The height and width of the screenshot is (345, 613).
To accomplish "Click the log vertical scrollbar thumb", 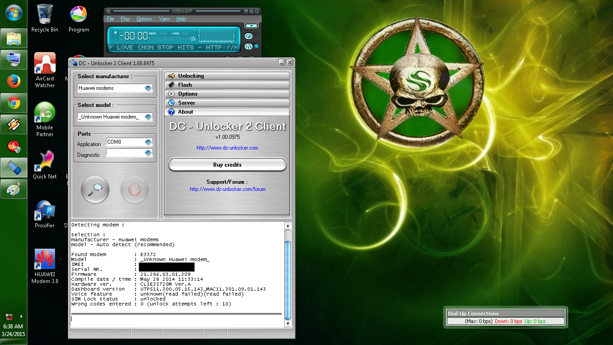I will [288, 280].
